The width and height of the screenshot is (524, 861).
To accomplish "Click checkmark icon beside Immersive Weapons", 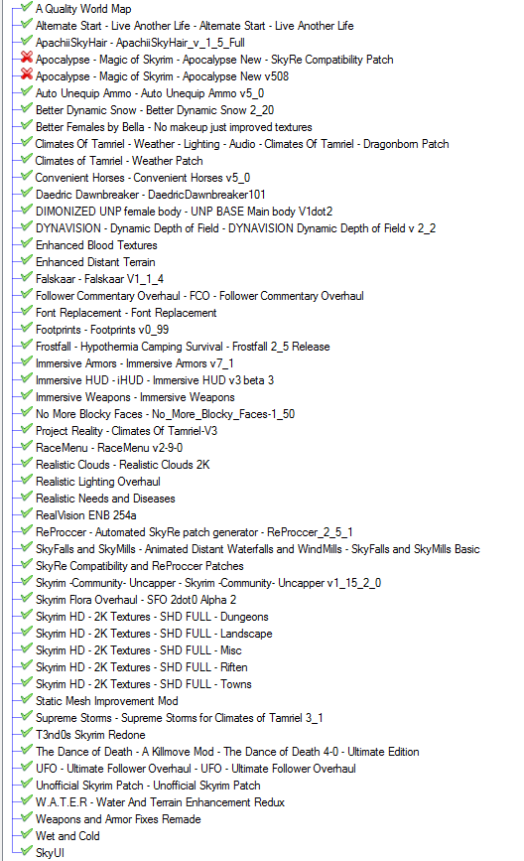I will 27,395.
